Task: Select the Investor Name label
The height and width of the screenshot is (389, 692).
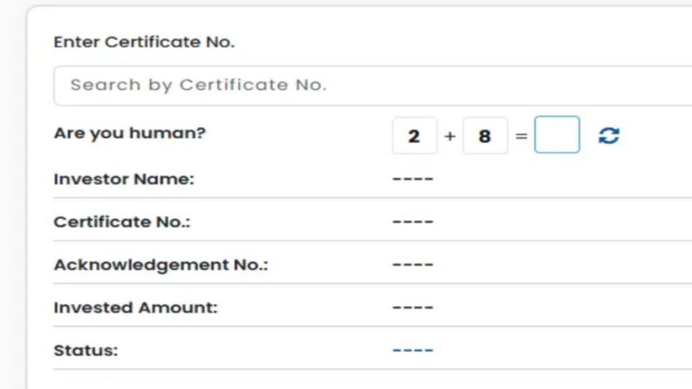Action: pos(124,179)
